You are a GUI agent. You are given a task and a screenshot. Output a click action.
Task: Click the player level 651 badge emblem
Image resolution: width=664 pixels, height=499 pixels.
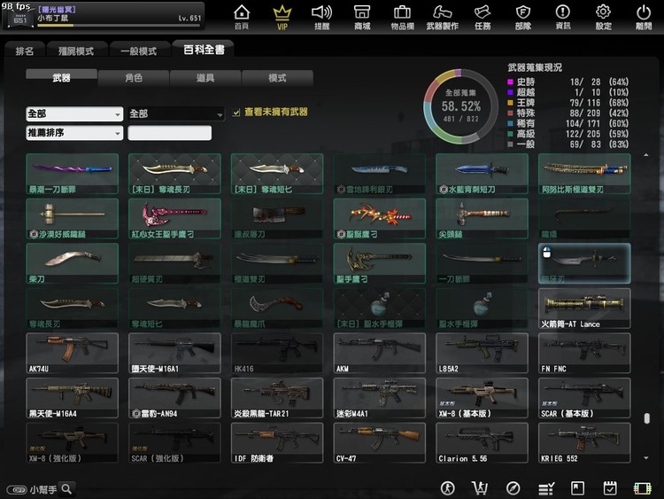(19, 19)
